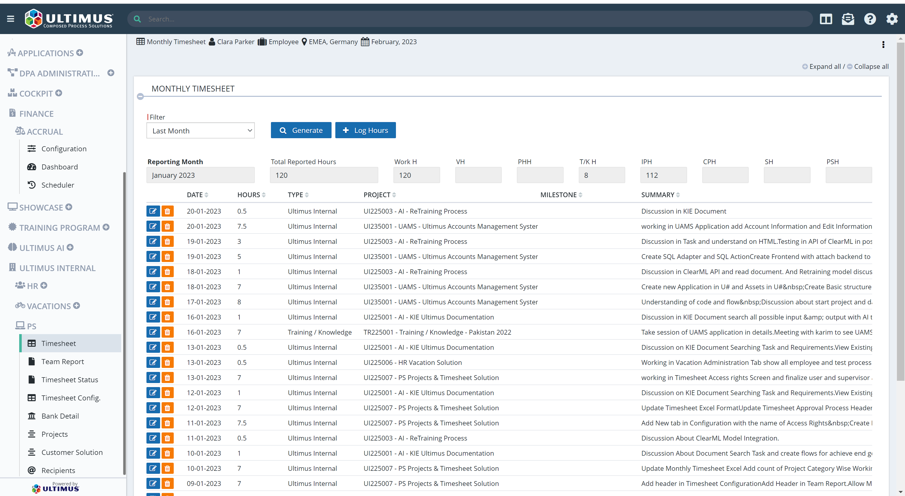Sort table by MILESTONE column
This screenshot has height=496, width=905.
(x=561, y=195)
